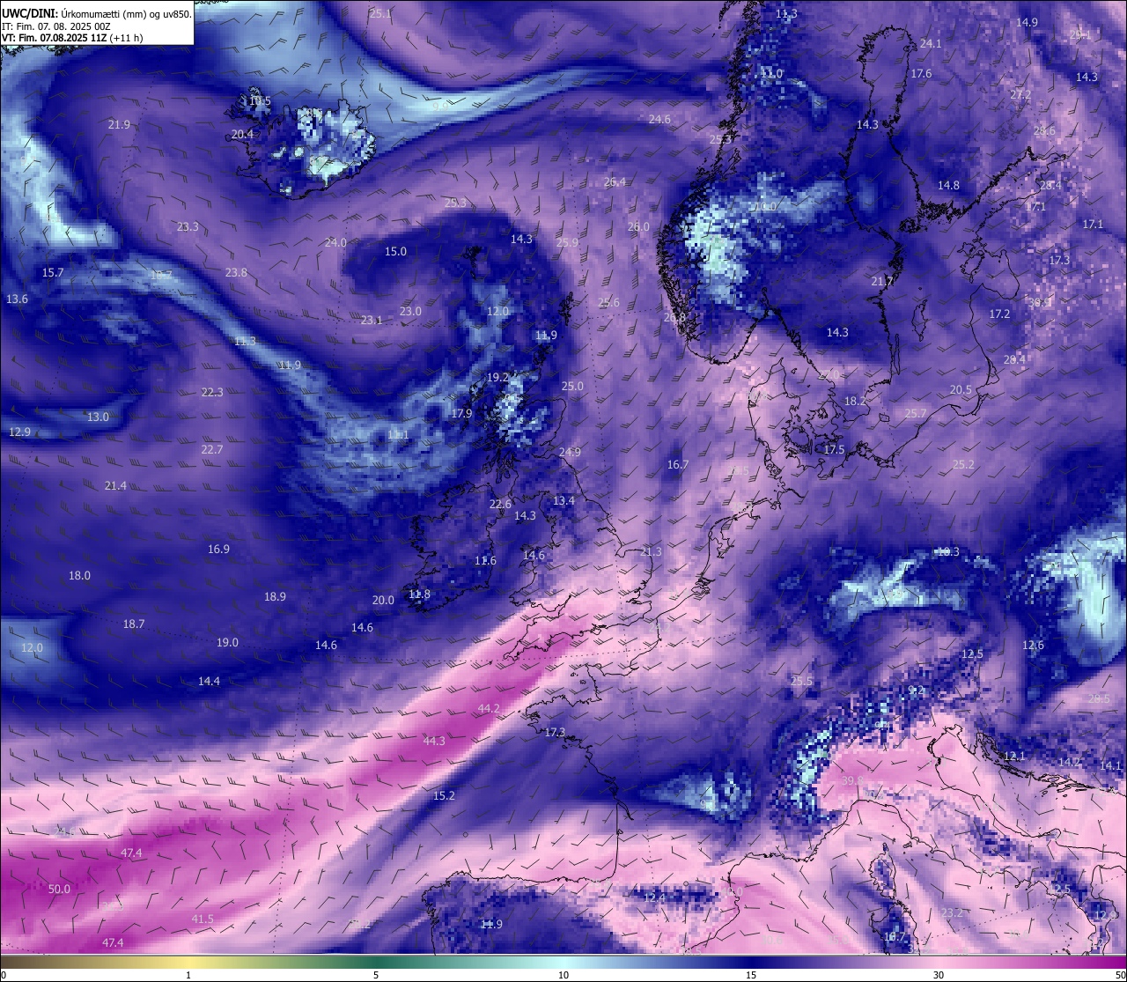Select the 18.7 value label
The height and width of the screenshot is (982, 1127).
click(x=133, y=624)
